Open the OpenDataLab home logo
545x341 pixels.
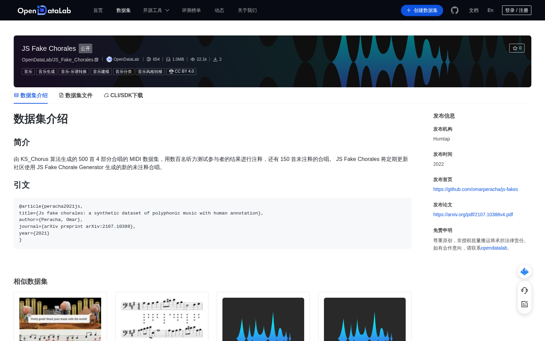44,11
